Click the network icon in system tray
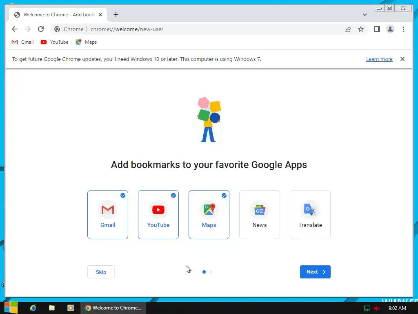The image size is (418, 314). tap(367, 308)
